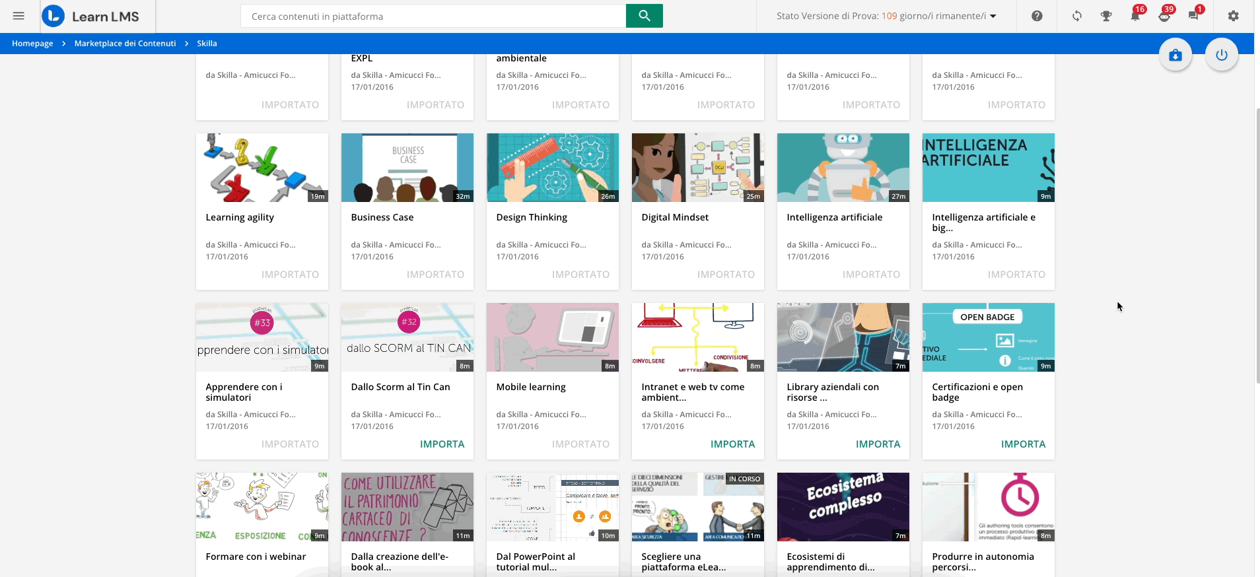Open the hamburger main menu

tap(18, 16)
